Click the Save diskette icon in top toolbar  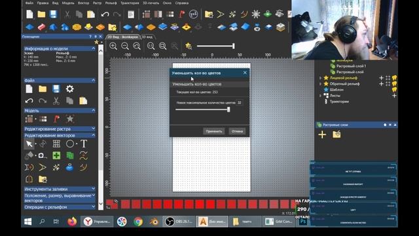point(53,14)
